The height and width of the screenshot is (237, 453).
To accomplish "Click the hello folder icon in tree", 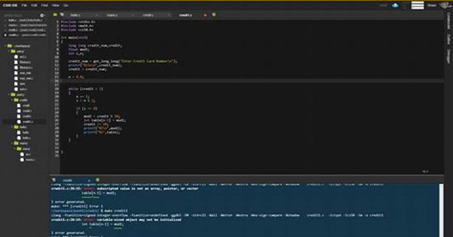I will click(x=16, y=127).
